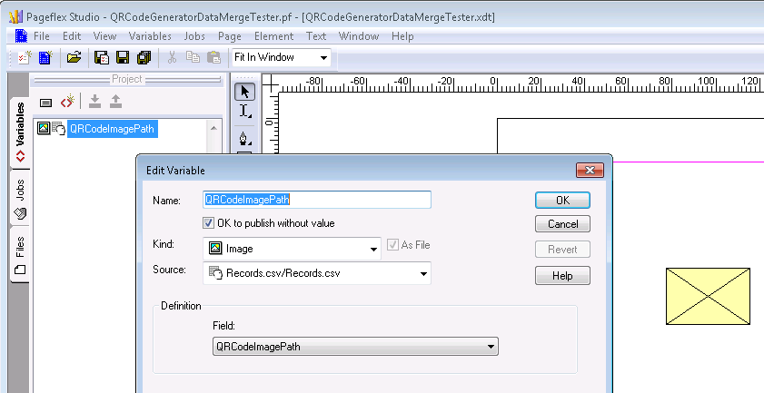This screenshot has width=764, height=393.
Task: Open the Jobs menu
Action: coord(194,36)
